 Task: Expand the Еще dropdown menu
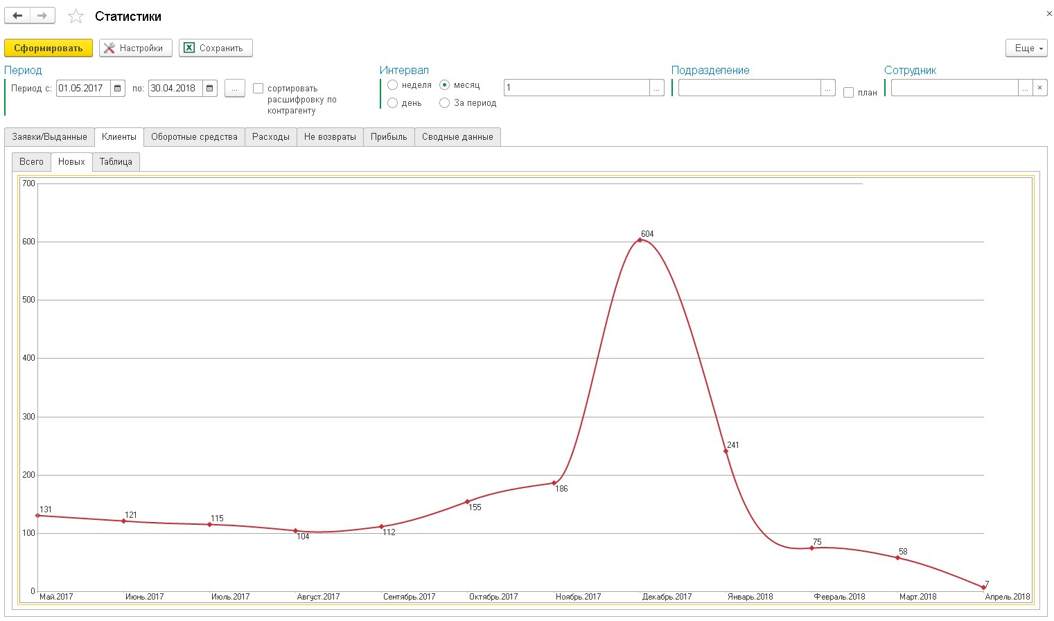click(x=1026, y=48)
